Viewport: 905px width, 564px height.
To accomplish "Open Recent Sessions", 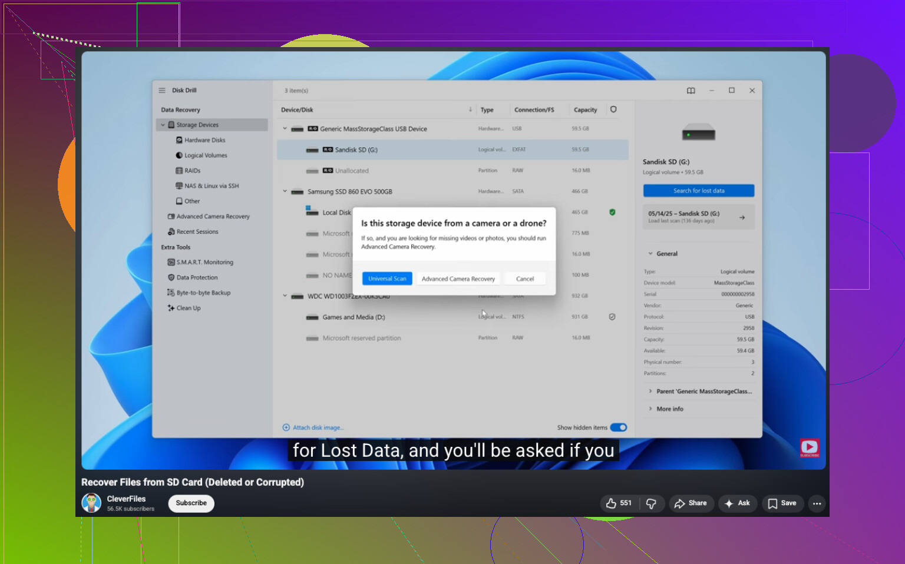I will pyautogui.click(x=197, y=232).
